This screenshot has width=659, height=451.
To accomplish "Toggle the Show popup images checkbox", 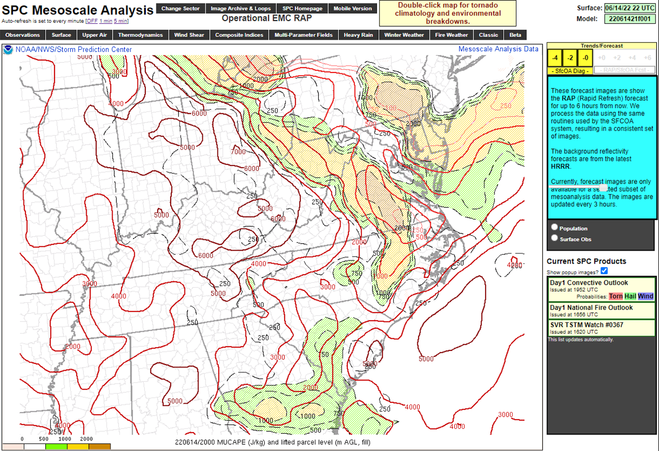I will click(604, 271).
